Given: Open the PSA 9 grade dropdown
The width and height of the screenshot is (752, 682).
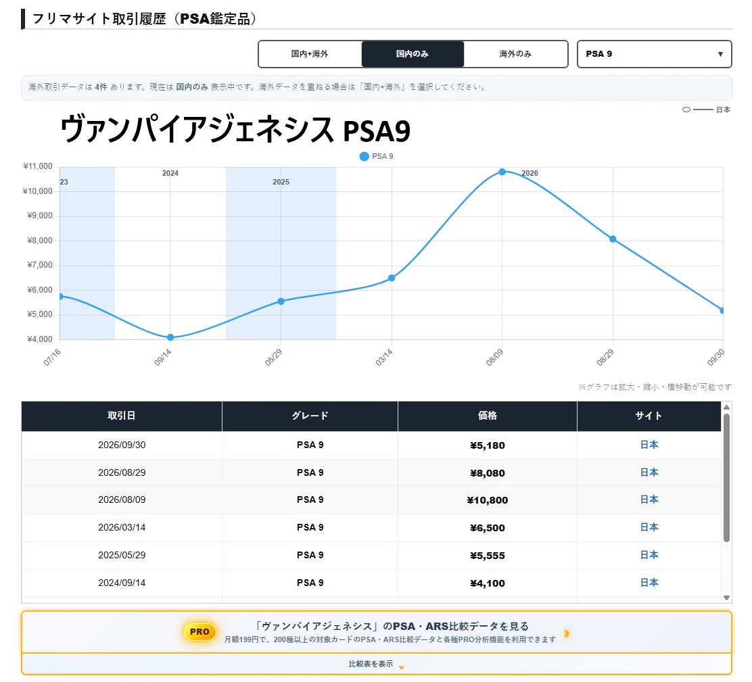Looking at the screenshot, I should pos(654,53).
